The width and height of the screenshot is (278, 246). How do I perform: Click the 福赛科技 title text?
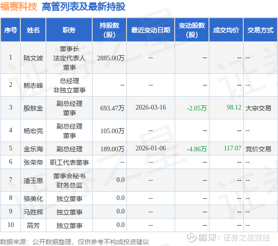tap(19, 7)
